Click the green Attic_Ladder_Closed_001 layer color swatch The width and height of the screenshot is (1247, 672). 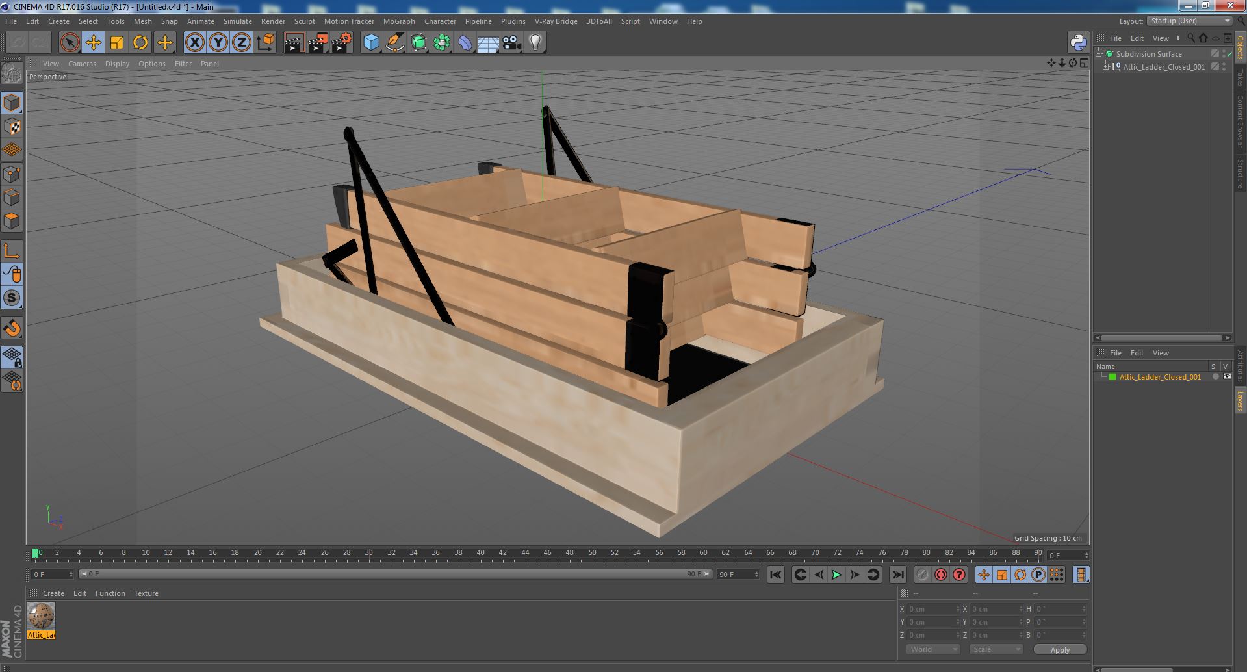click(1112, 377)
